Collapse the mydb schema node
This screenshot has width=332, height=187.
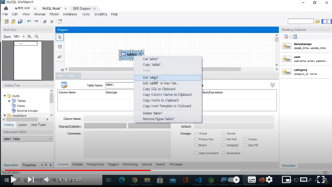point(5,96)
